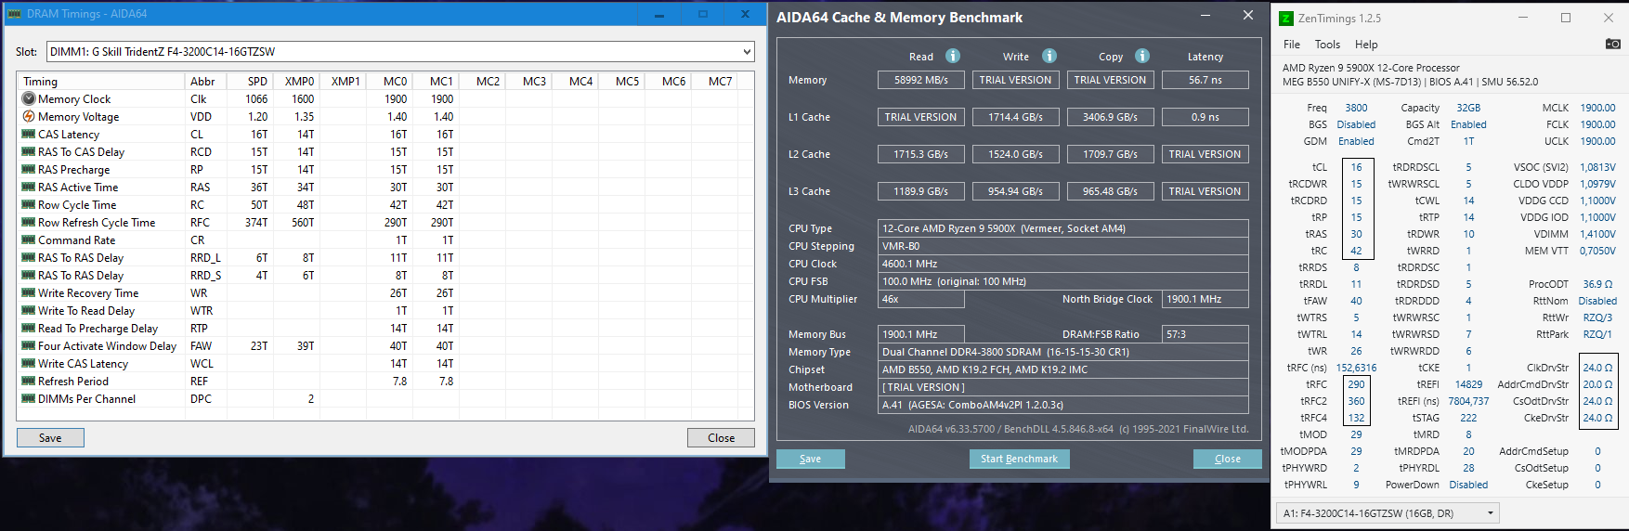Screen dimensions: 1629x531
Task: Click the Memory Voltage row icon
Action: click(x=29, y=116)
